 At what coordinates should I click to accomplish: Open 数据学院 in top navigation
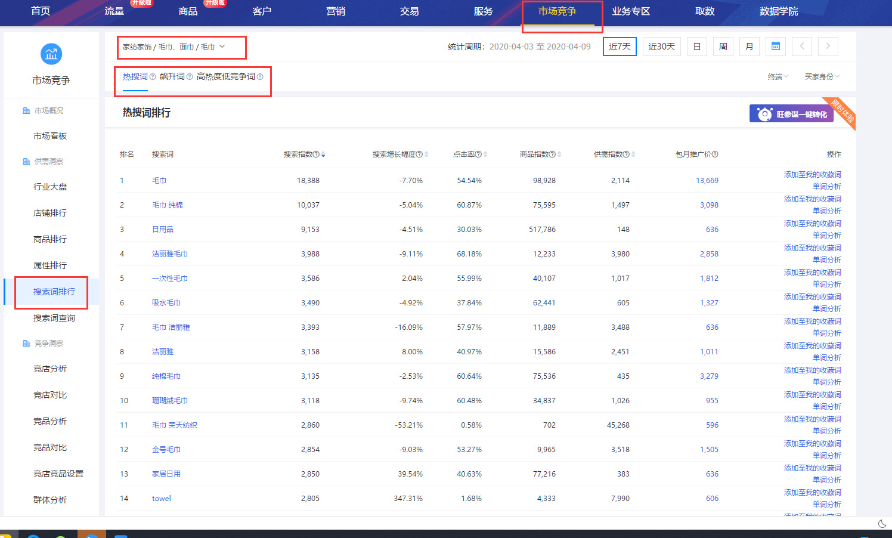(x=779, y=11)
